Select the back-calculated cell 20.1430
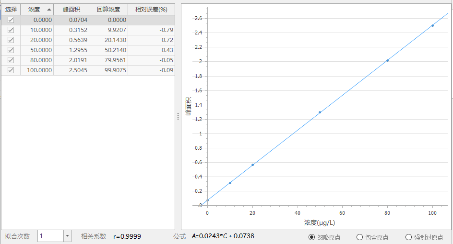This screenshot has height=244, width=453. 108,40
